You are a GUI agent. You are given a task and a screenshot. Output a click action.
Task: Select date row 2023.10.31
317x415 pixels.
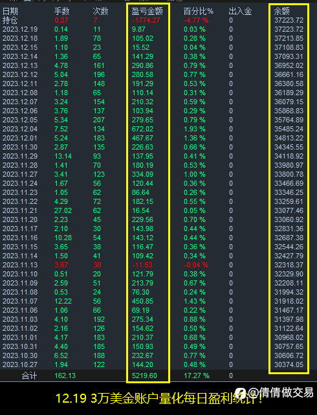(20, 347)
